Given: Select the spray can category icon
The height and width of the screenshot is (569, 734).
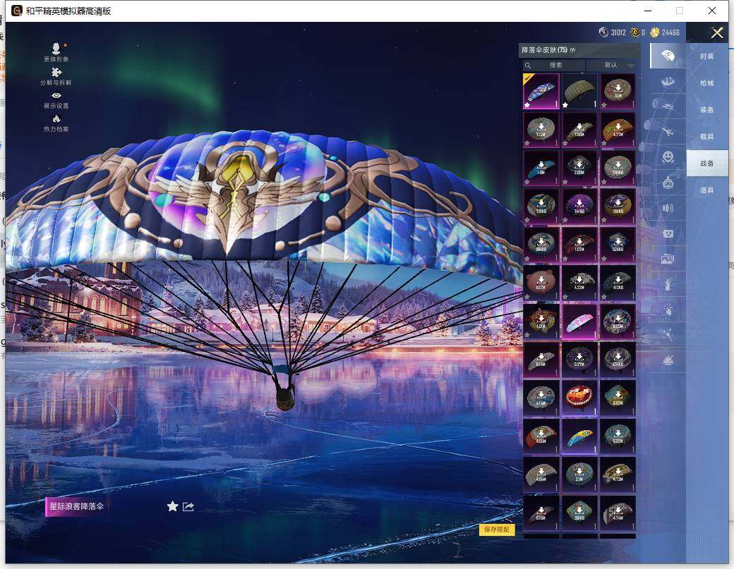Looking at the screenshot, I should click(668, 284).
